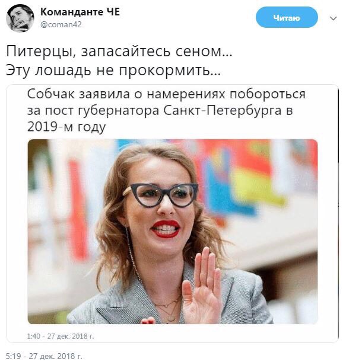Open the @coman42 handle link
Viewport: 346px width, 362px height.
(61, 24)
